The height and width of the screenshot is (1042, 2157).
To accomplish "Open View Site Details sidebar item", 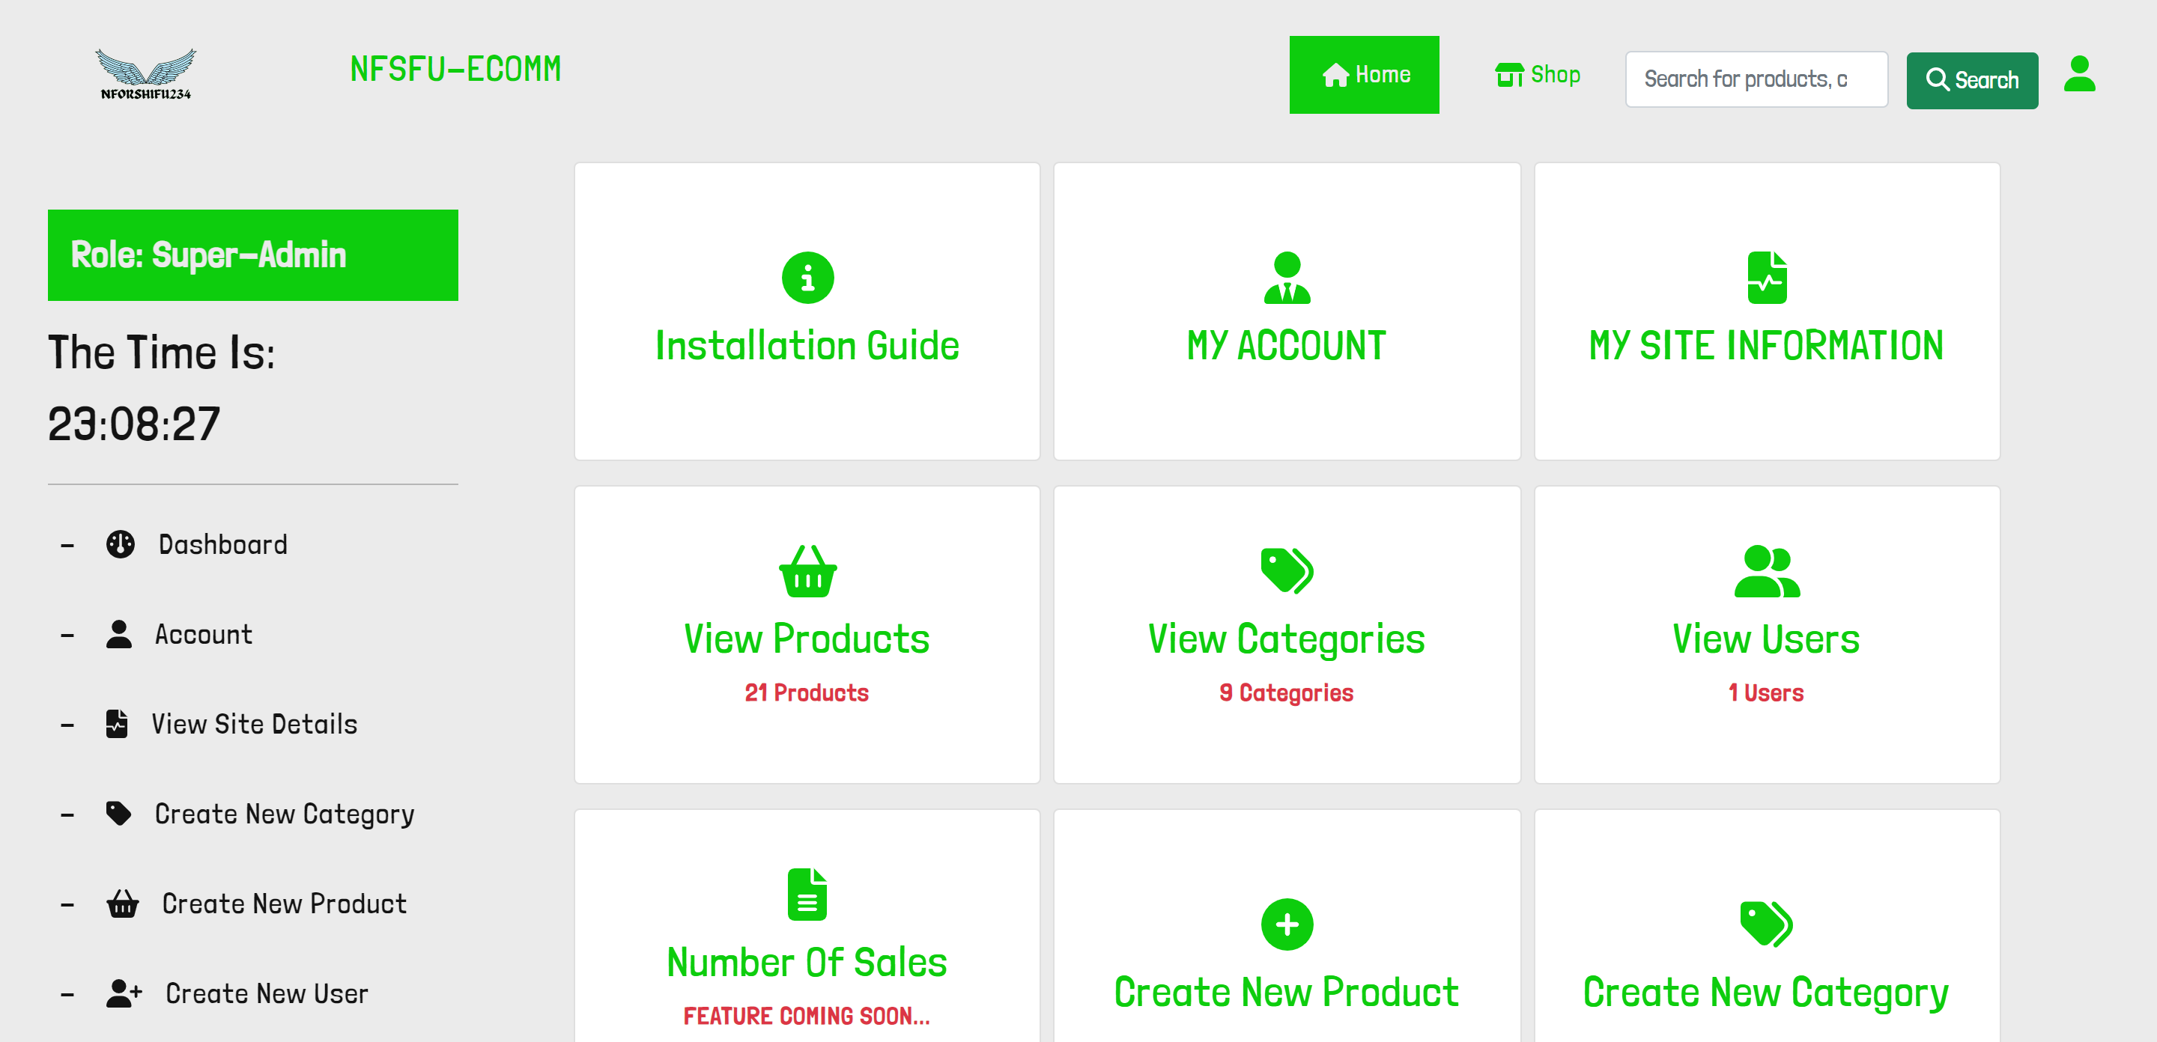I will tap(253, 724).
